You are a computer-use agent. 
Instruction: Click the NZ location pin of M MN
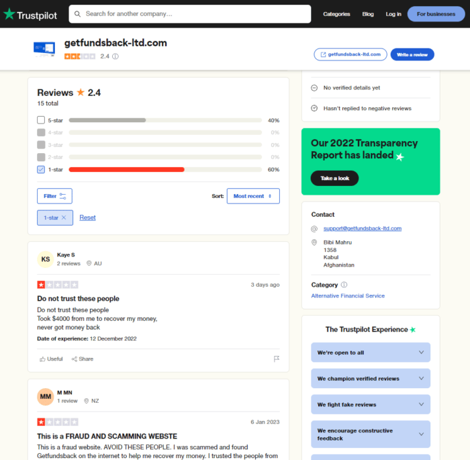coord(87,401)
